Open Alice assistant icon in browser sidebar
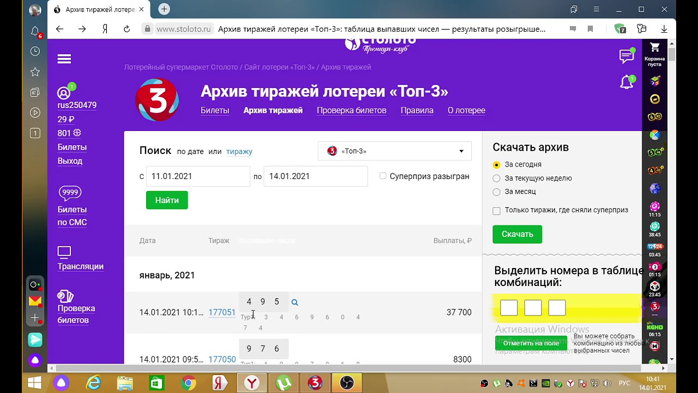Screen dimensions: 698x393 (35, 360)
